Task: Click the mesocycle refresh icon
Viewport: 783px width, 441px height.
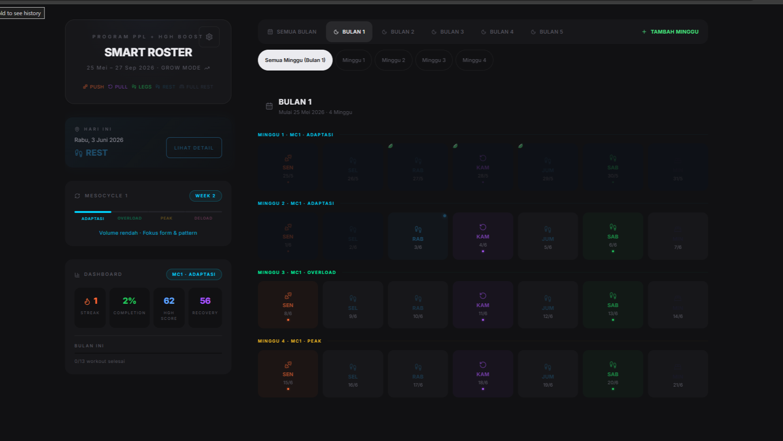Action: point(77,196)
